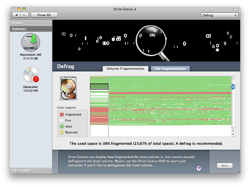This screenshot has height=187, width=250.
Task: Click the Reserved yellow legend swatch
Action: (62, 132)
